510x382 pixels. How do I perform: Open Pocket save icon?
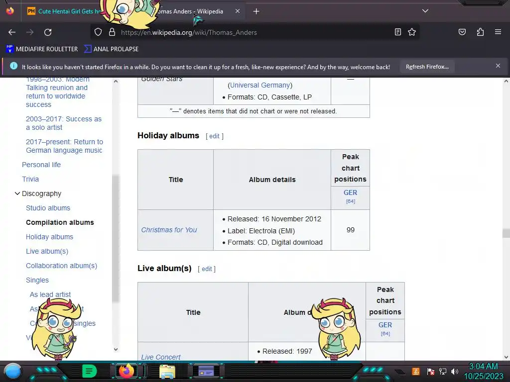tap(462, 32)
